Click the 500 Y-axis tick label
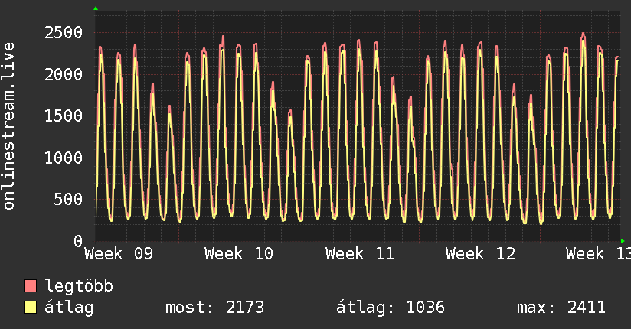Viewport: 631px width, 329px height. tap(67, 200)
